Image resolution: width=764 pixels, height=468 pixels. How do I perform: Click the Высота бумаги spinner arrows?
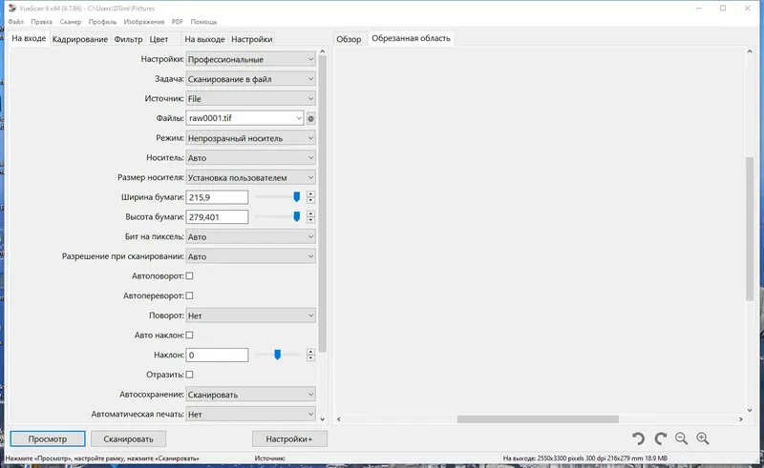click(311, 217)
